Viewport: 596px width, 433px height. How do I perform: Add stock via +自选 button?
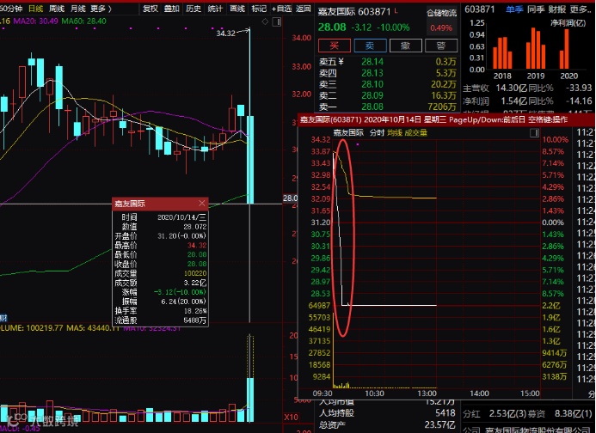(x=281, y=9)
